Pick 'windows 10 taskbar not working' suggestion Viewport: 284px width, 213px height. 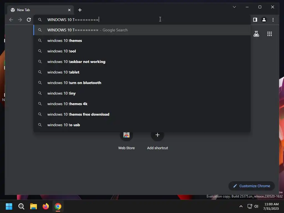[142, 62]
